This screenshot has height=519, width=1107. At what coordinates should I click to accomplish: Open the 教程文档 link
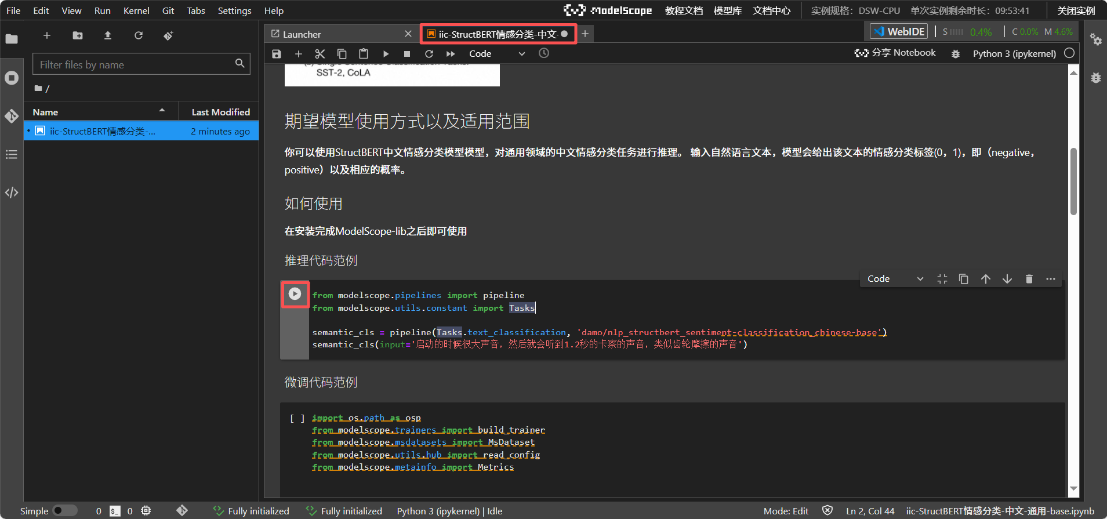point(684,10)
